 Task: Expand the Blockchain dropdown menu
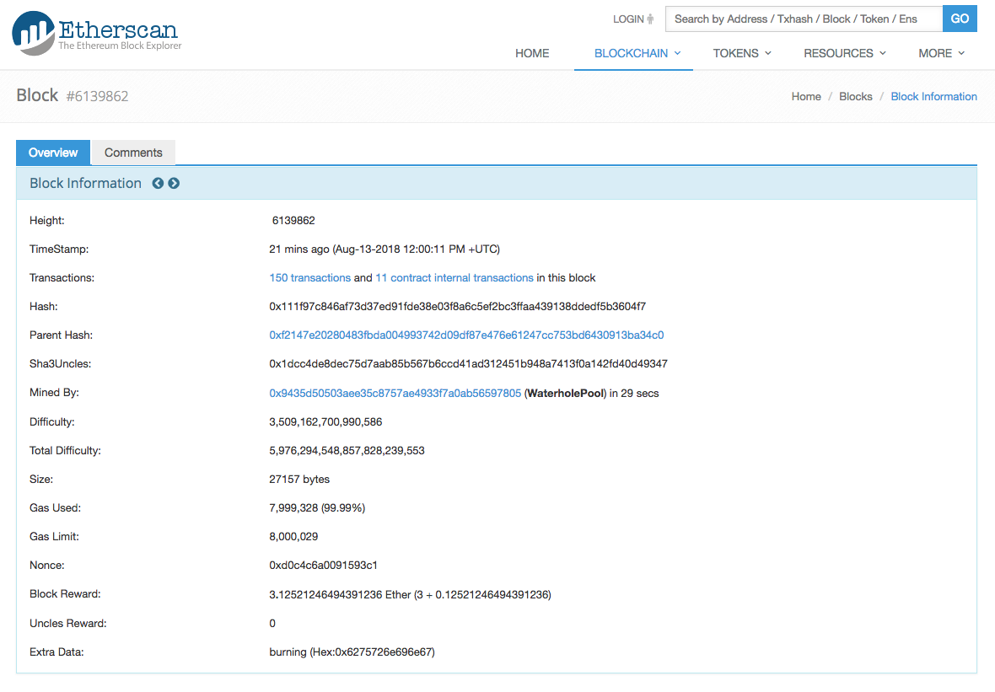[637, 53]
